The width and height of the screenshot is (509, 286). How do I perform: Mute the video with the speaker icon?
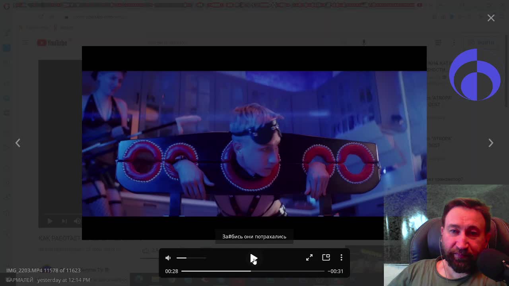click(x=168, y=258)
